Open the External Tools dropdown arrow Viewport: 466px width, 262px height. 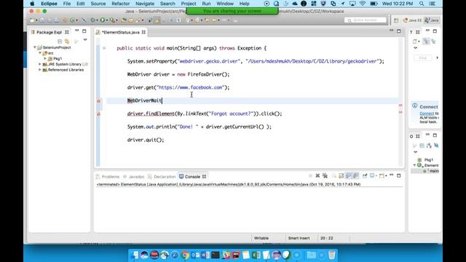point(116,20)
